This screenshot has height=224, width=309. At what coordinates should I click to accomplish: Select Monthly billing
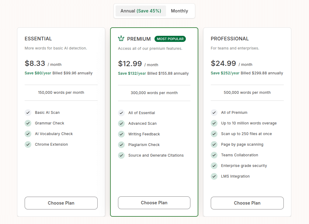179,11
